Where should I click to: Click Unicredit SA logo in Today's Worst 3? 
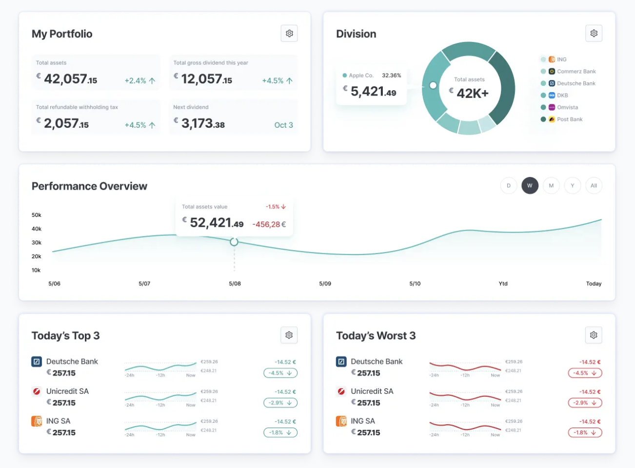coord(341,391)
